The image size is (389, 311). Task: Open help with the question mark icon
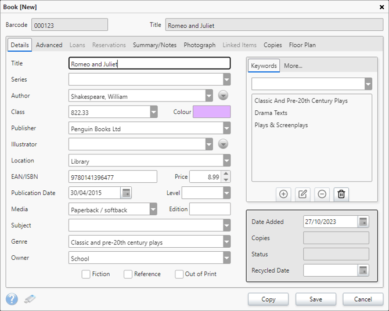12,299
